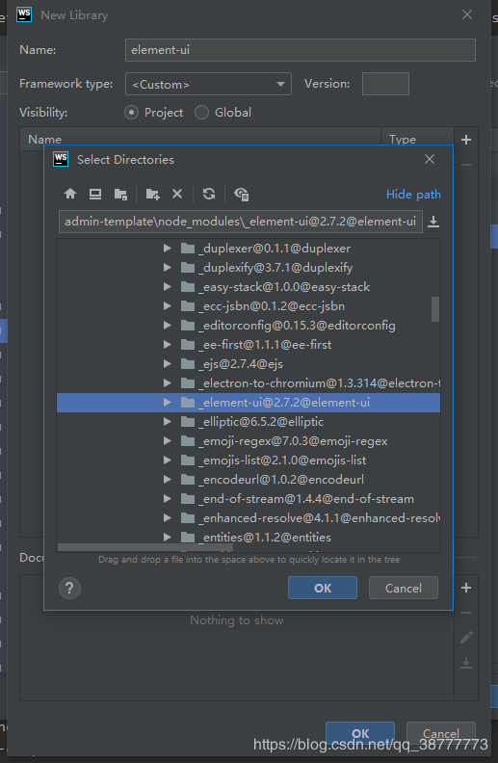Select _electron-to-chromium@1.3.314 folder row
This screenshot has width=498, height=763.
click(x=249, y=383)
